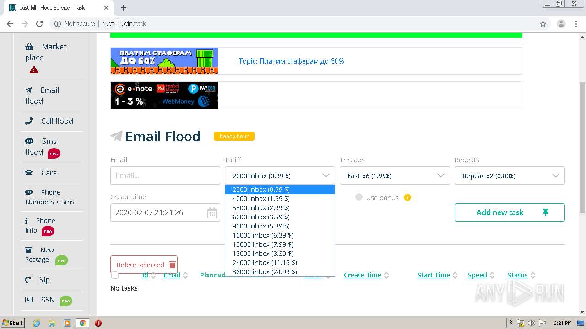Click the Sip phone volume icon
Viewport: 586px width, 329px height.
[x=28, y=280]
